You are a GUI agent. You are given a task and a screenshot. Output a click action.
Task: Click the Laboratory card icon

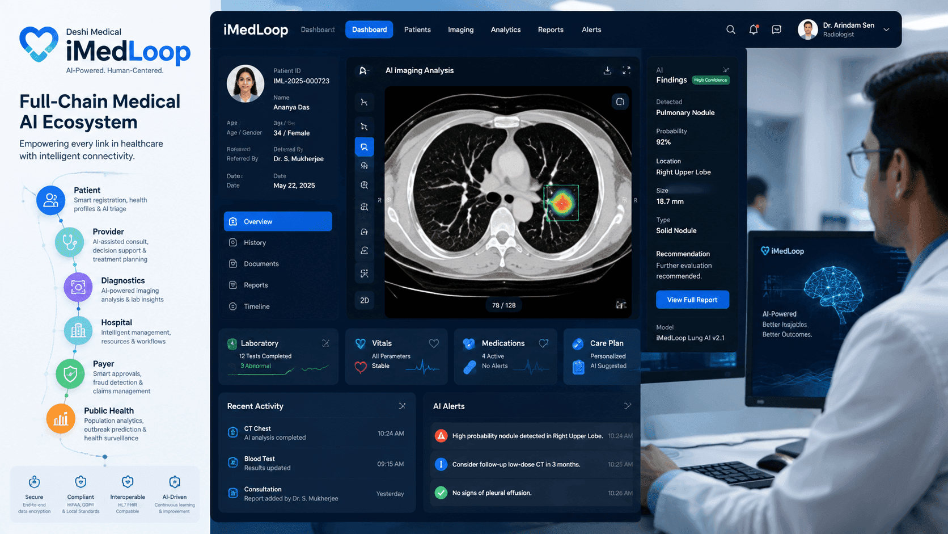[232, 343]
